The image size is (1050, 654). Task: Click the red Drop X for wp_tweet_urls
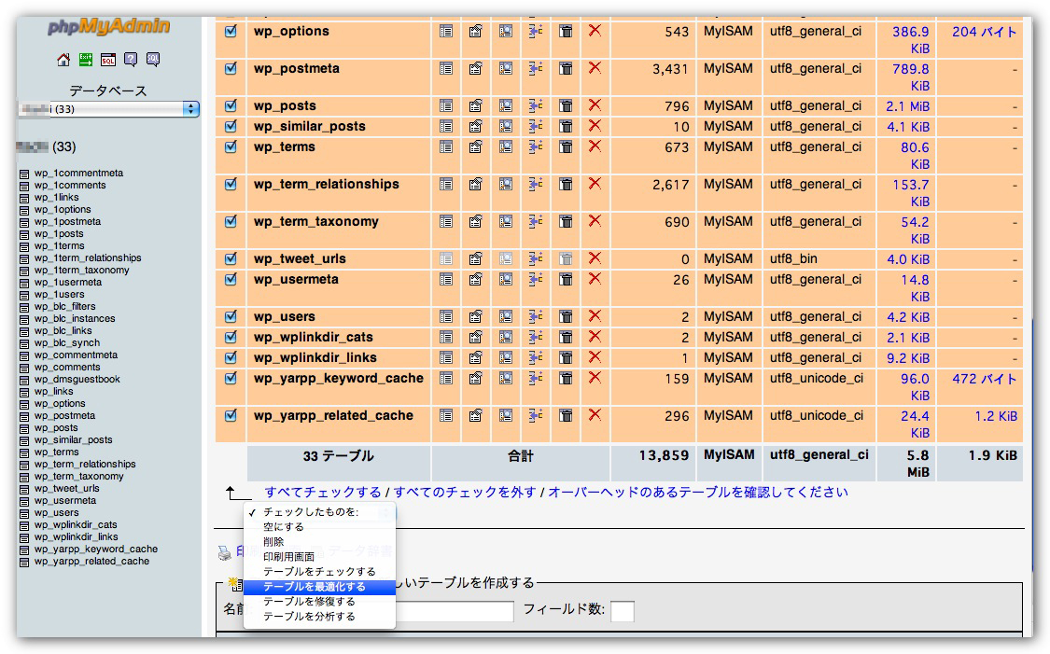[595, 258]
